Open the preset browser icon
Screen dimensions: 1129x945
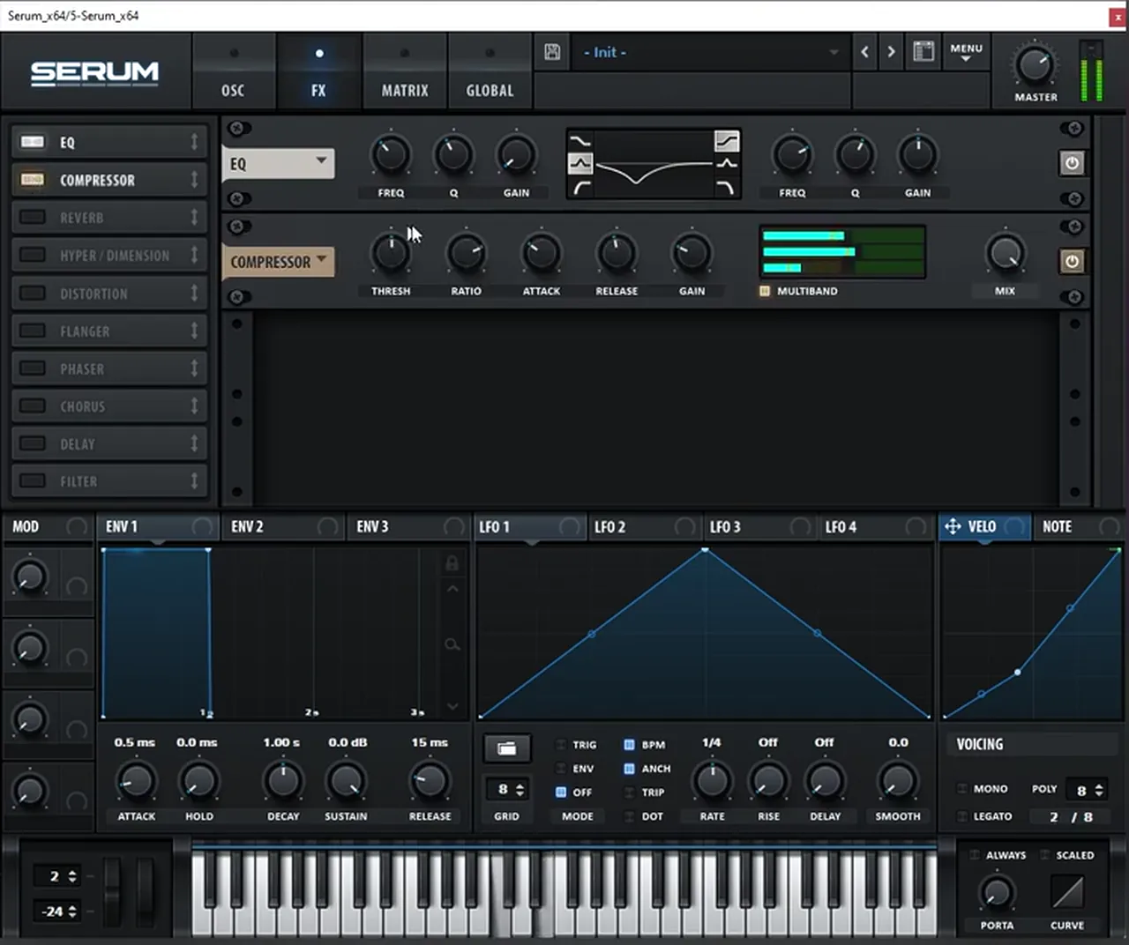[923, 52]
